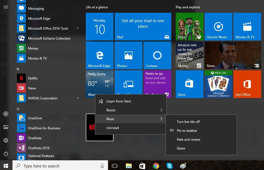
Task: Open the hamburger menu in Start
Action: click(x=6, y=7)
